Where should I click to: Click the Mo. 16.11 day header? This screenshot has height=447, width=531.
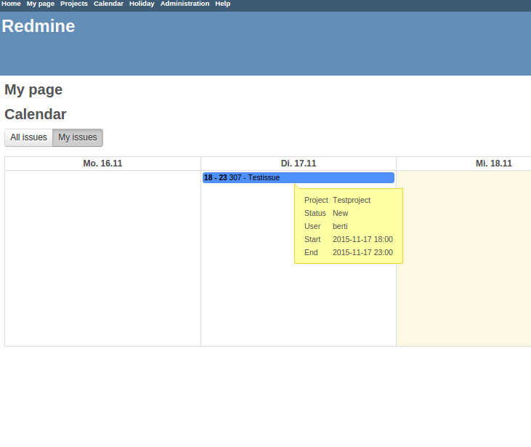point(102,164)
